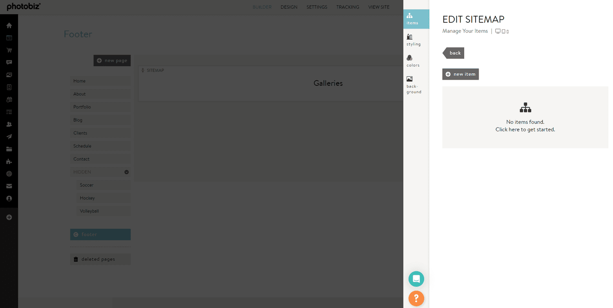Open the styling panel in right rail

point(413,40)
